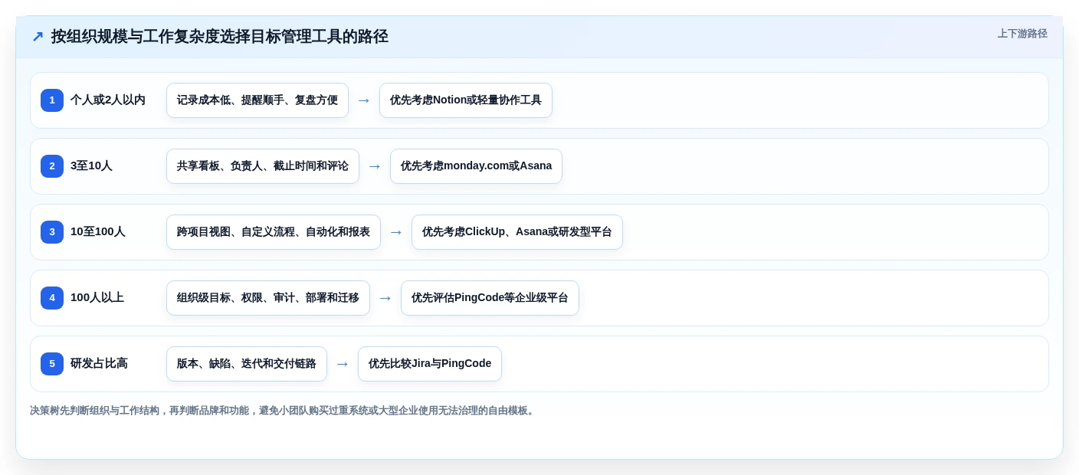1079x475 pixels.
Task: Select the 100人以上 row label
Action: pyautogui.click(x=97, y=298)
